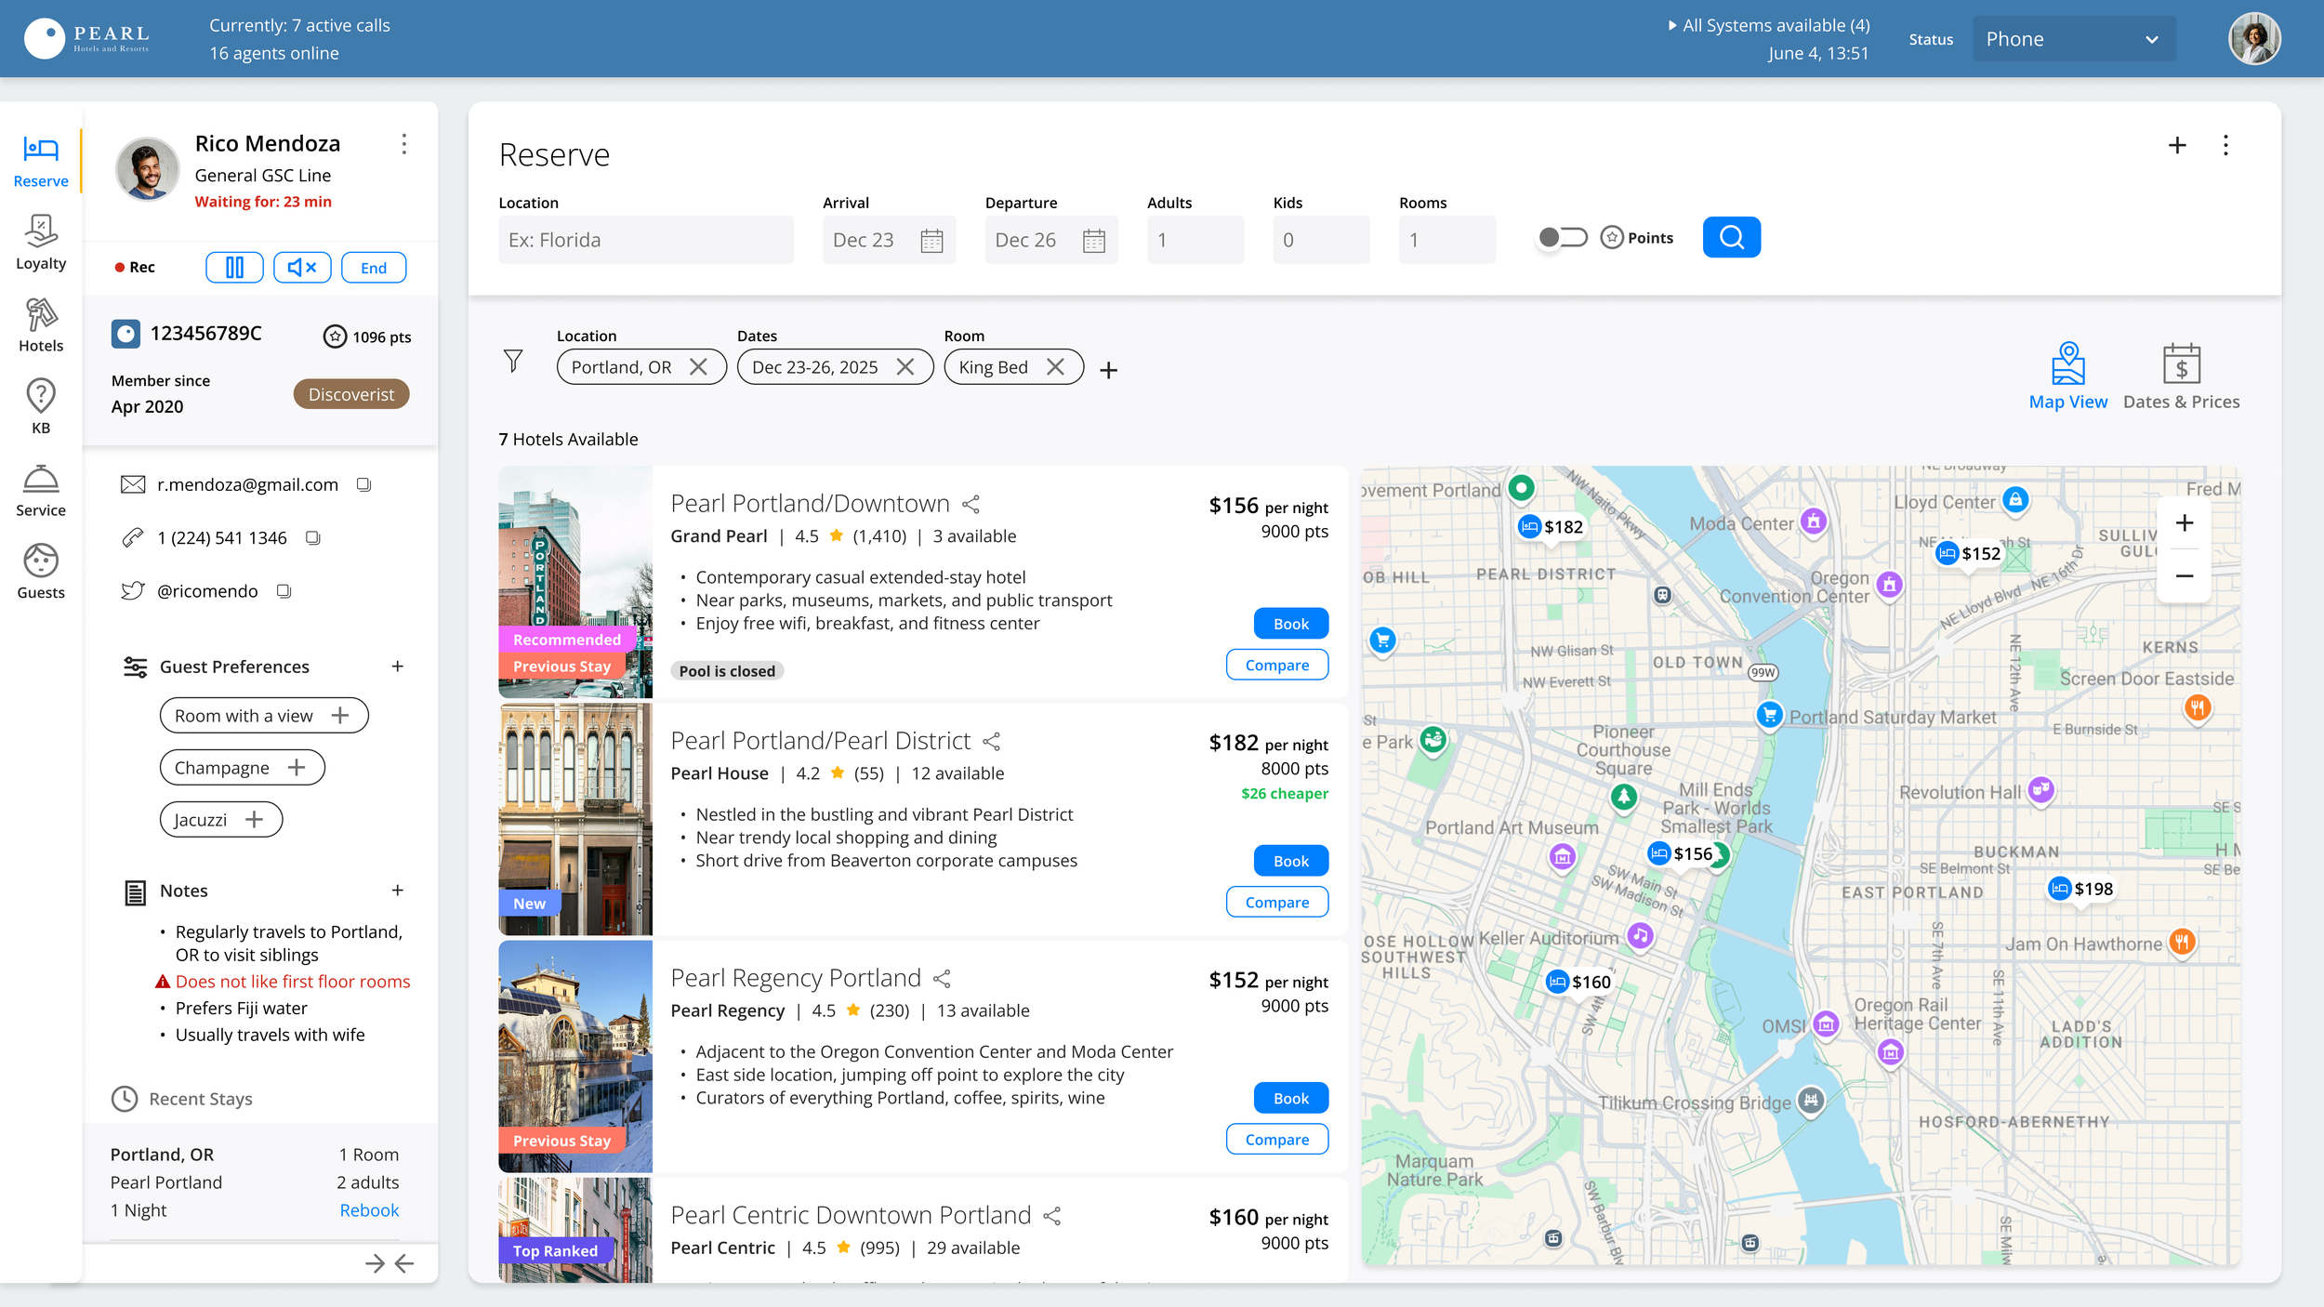The image size is (2324, 1307).
Task: Edit the Rooms count field
Action: (x=1447, y=240)
